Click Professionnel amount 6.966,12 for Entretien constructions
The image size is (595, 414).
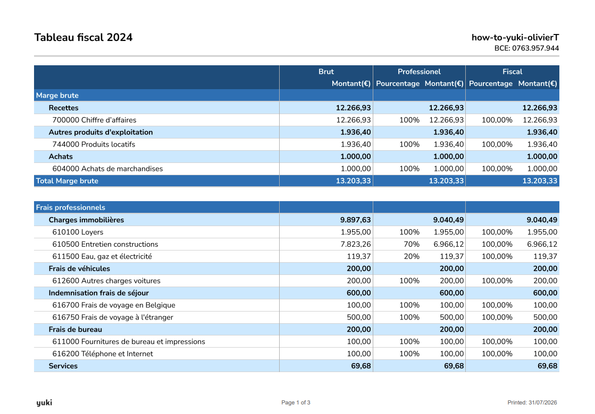(x=449, y=244)
